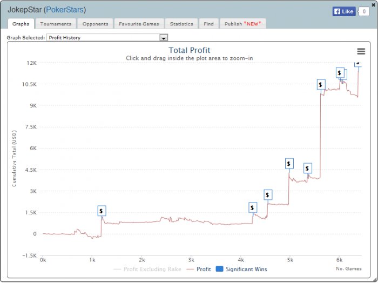Open the Favourite Games tab
The height and width of the screenshot is (283, 378).
tap(139, 24)
